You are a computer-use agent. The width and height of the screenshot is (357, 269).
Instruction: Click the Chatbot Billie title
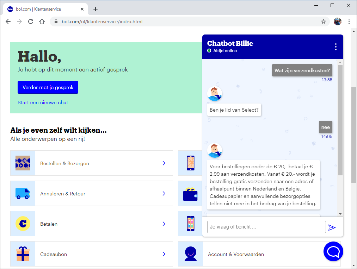[230, 43]
